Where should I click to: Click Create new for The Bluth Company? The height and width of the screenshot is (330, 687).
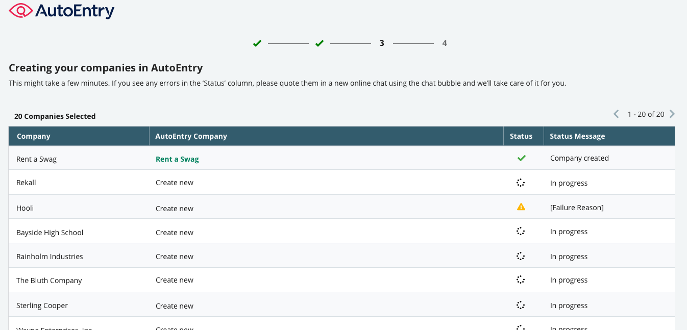(175, 280)
